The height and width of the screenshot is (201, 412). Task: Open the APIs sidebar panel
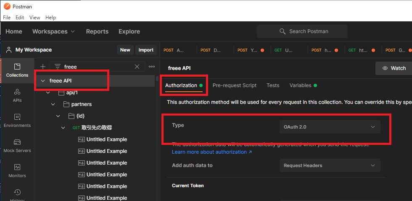point(17,95)
